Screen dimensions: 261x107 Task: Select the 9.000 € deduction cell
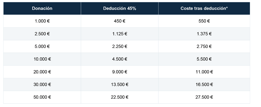point(120,72)
